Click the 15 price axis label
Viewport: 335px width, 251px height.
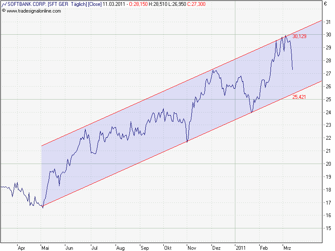(x=328, y=228)
